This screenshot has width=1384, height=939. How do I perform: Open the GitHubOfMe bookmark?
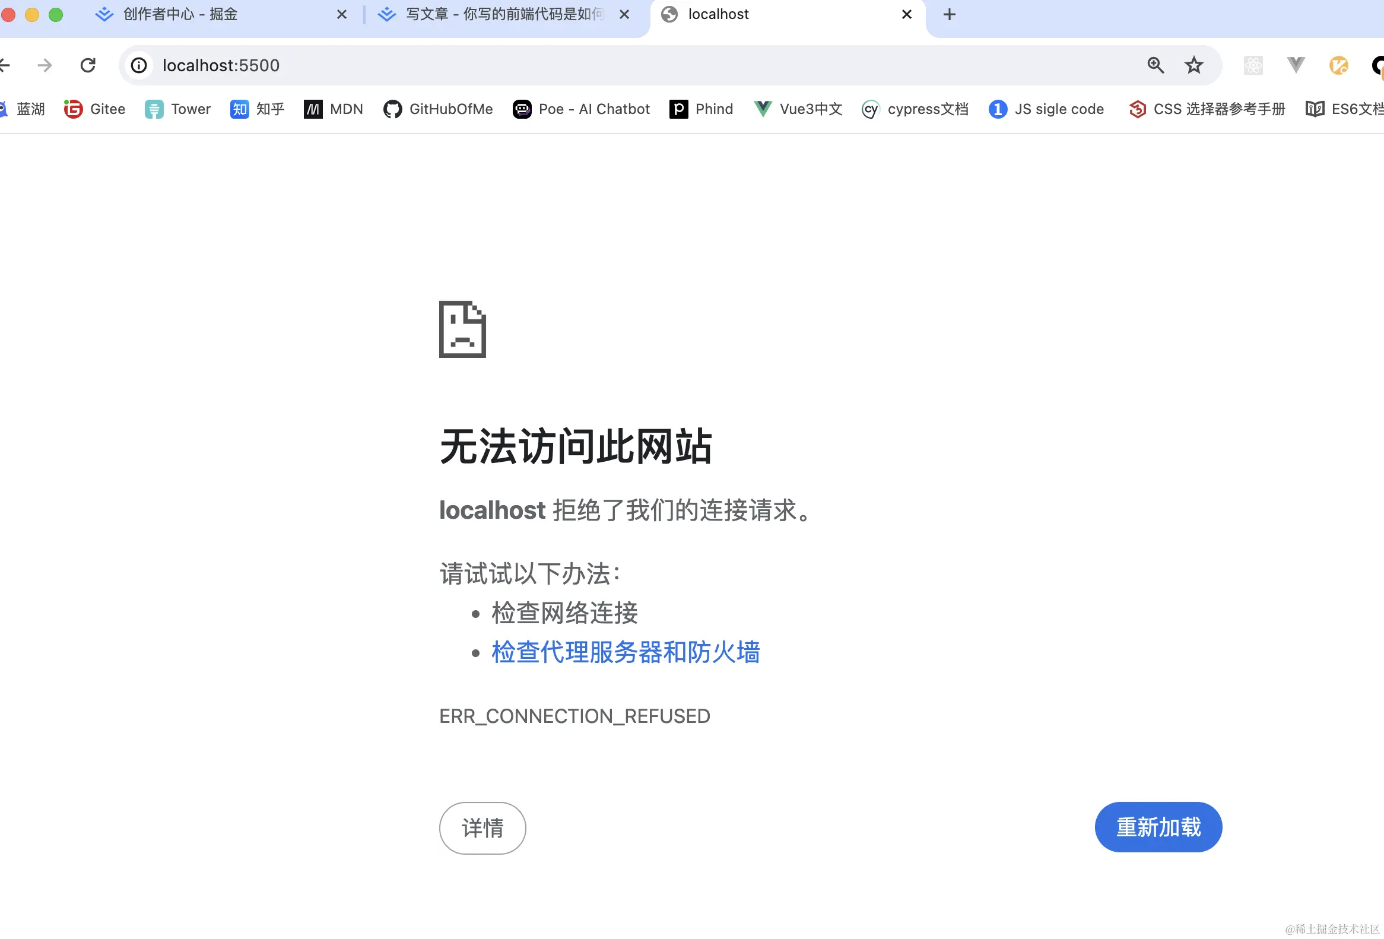click(439, 109)
